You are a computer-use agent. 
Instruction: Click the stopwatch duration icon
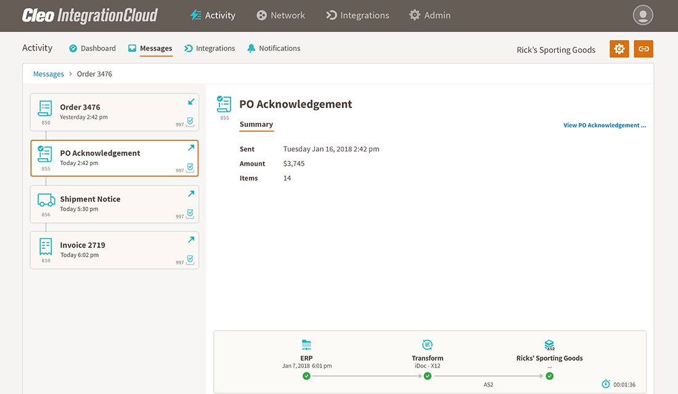tap(606, 384)
